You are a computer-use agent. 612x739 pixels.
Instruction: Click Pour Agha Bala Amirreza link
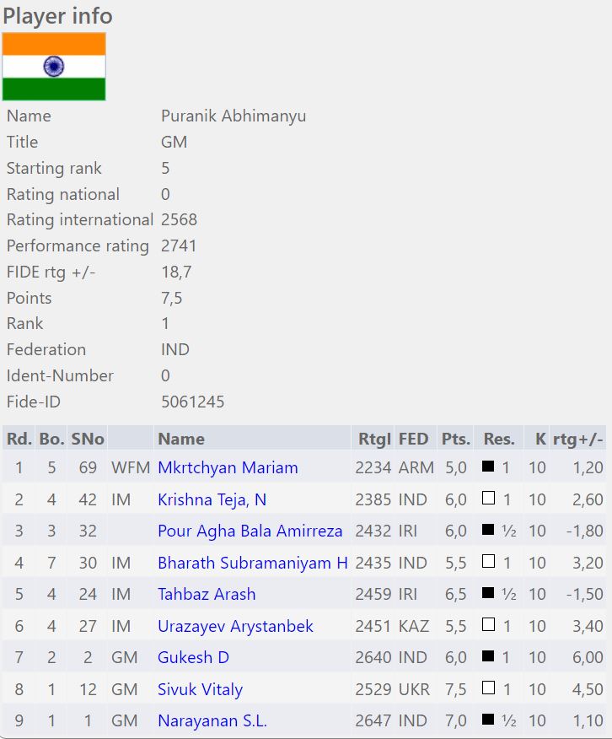[250, 531]
